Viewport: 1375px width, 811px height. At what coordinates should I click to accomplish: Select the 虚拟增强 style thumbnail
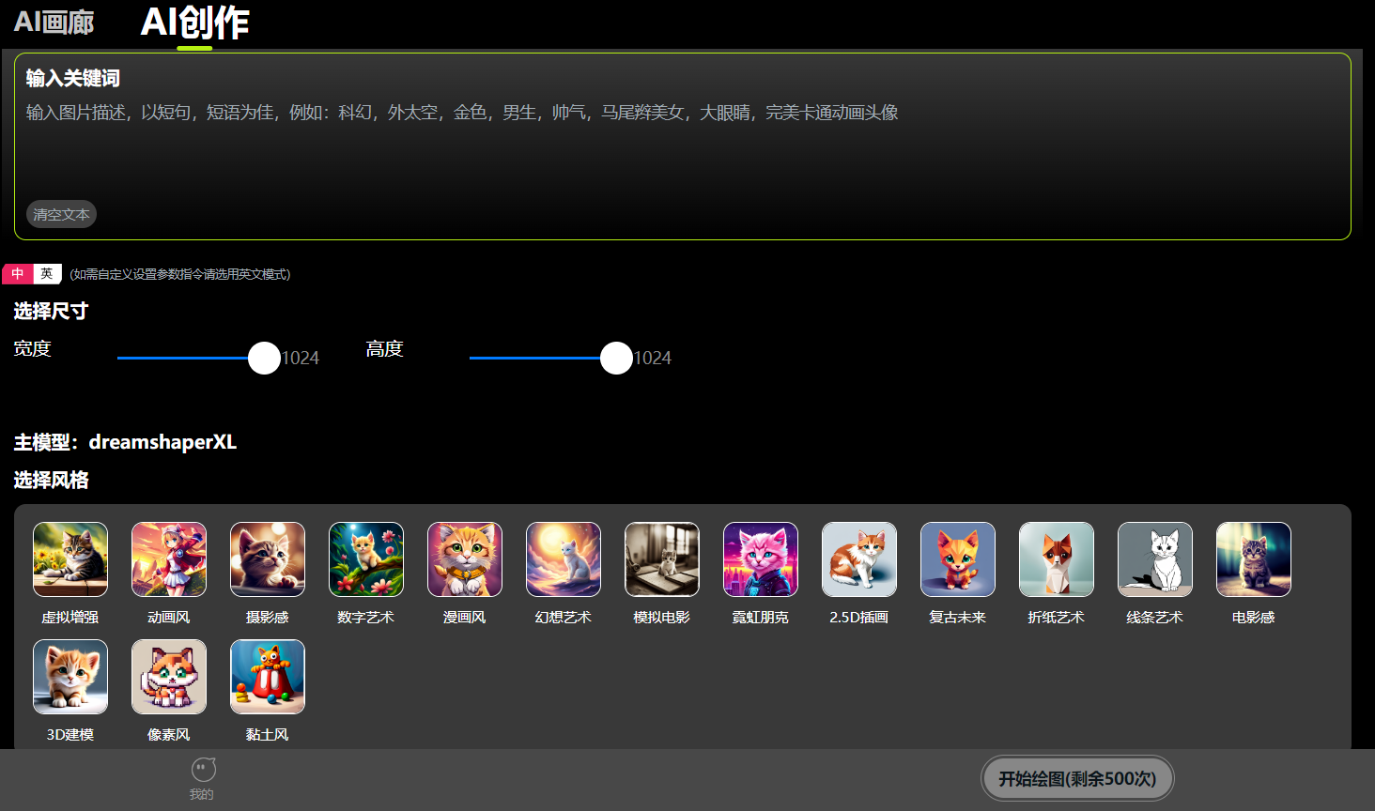click(70, 559)
